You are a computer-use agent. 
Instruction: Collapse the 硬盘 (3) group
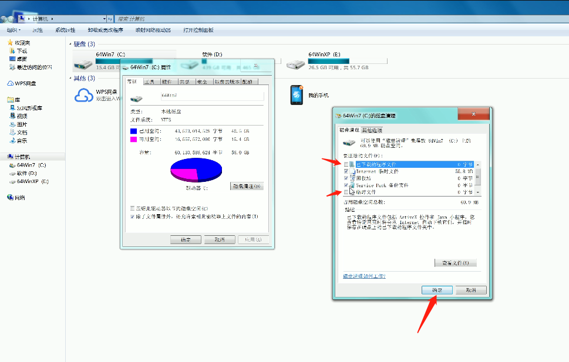click(70, 44)
